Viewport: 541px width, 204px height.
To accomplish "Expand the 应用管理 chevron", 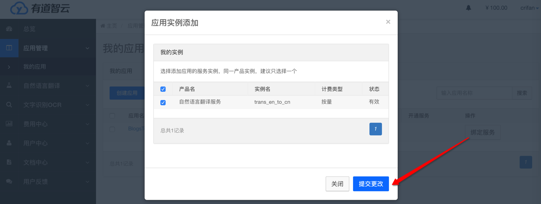I will 87,48.
